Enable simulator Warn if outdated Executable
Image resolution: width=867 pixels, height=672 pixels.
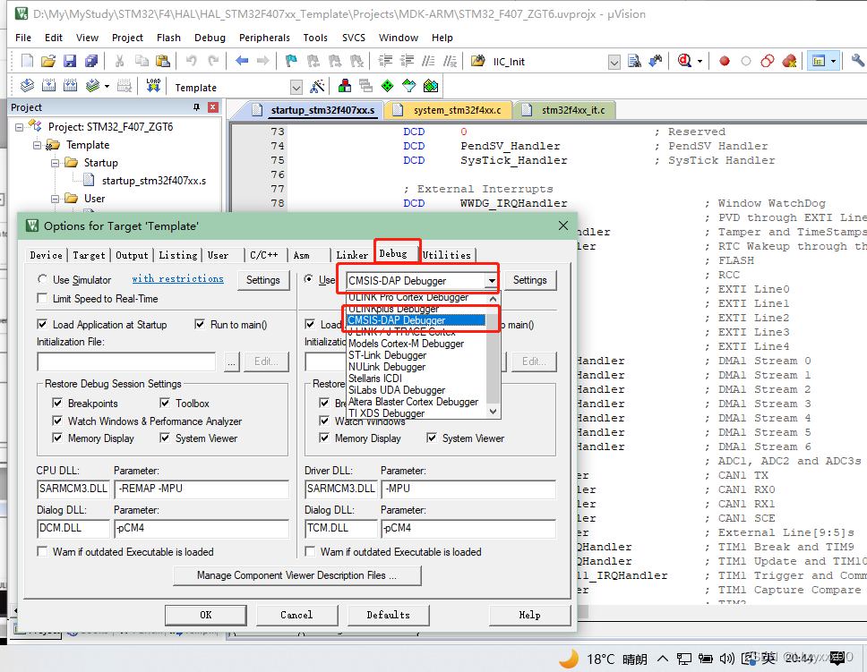click(x=42, y=551)
